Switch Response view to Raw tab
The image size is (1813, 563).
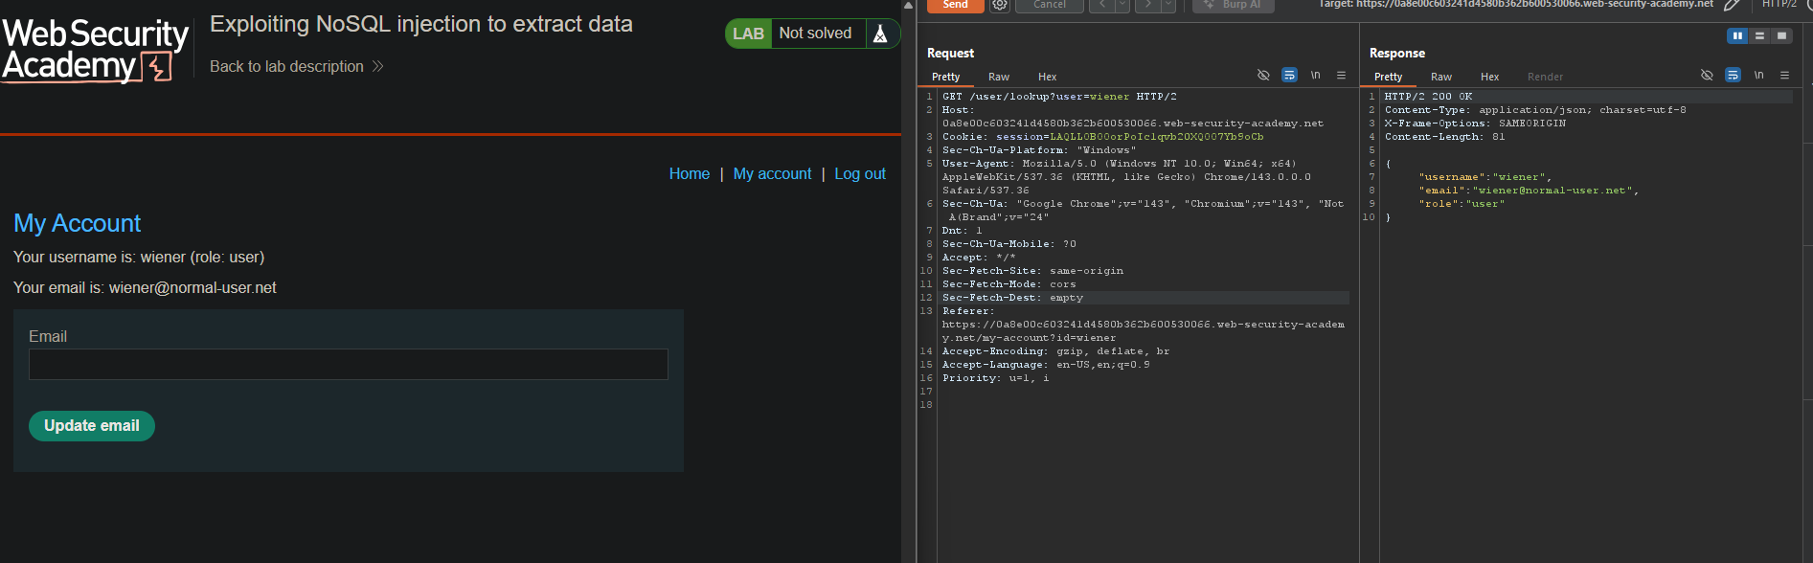(x=1441, y=77)
